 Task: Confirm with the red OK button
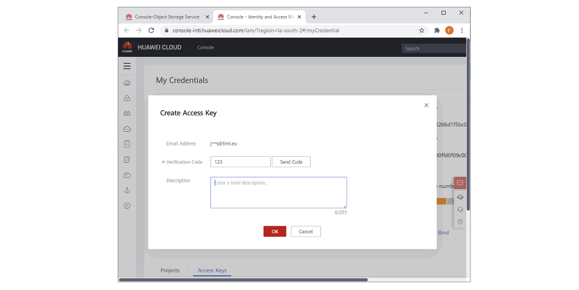(x=275, y=232)
